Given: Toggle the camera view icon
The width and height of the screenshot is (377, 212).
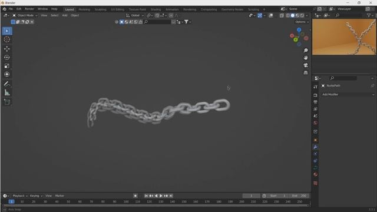Looking at the screenshot, I should click(306, 65).
